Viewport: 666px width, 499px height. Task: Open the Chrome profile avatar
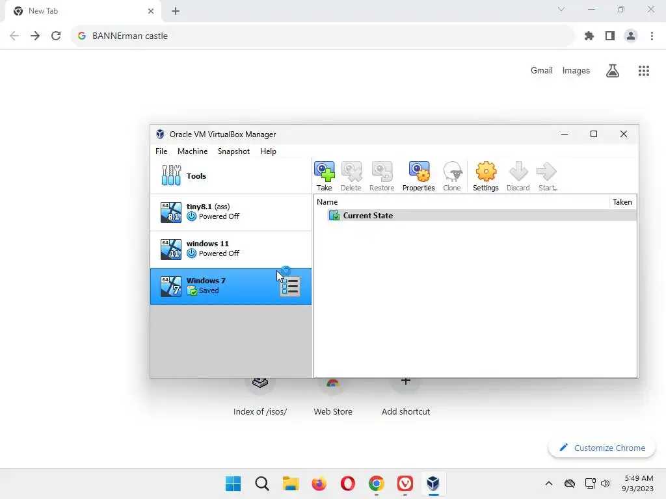pos(631,36)
